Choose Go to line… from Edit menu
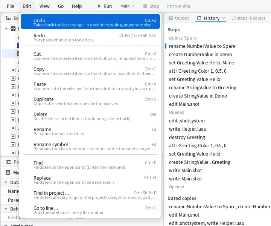 click(90, 210)
